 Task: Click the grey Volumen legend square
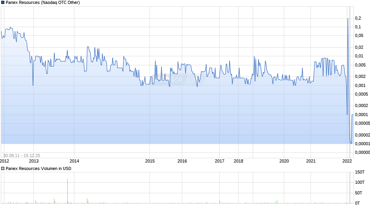click(3, 168)
